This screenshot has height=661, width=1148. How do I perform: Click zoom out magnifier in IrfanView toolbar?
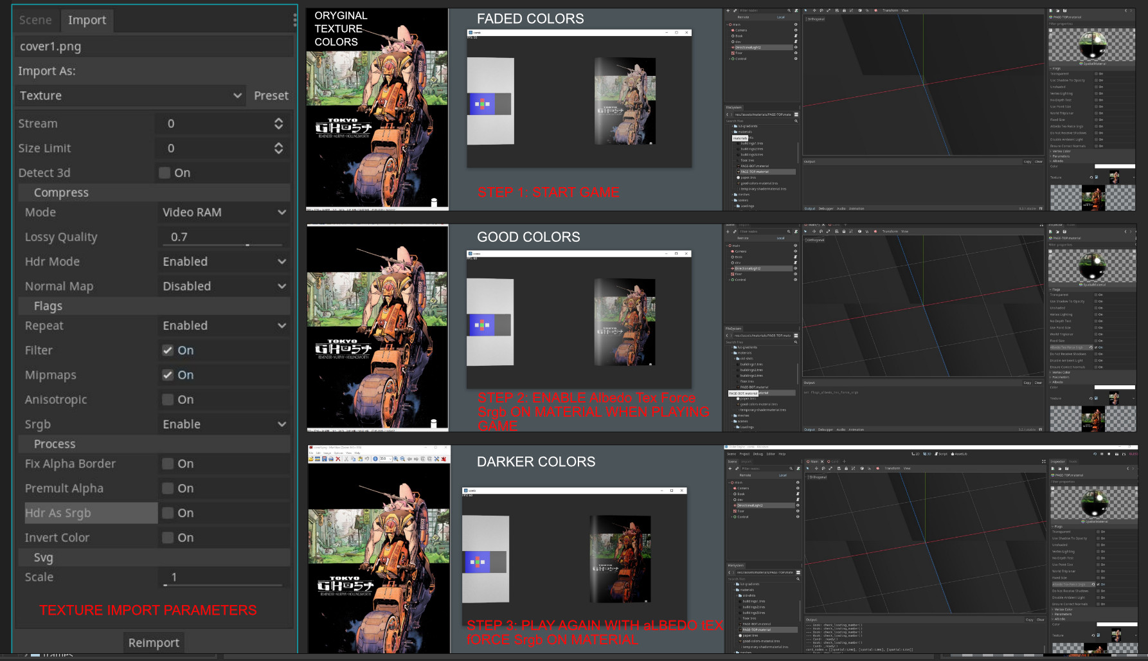point(402,458)
